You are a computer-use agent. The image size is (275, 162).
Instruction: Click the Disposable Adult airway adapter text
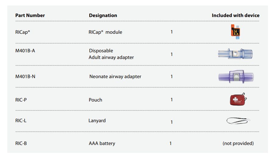coord(111,54)
